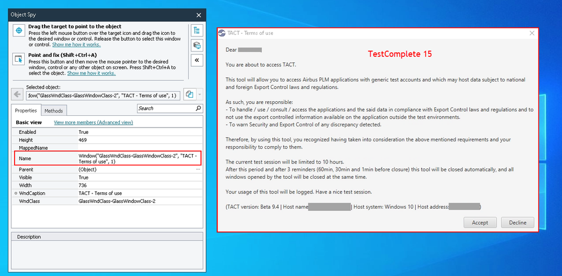Close the TACT Terms of use dialog
562x276 pixels.
[532, 33]
